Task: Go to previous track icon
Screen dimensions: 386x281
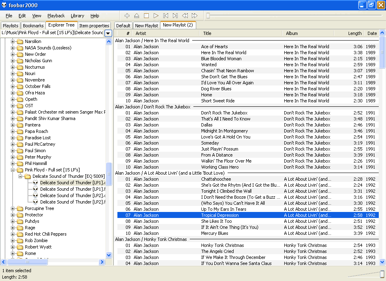Action: click(166, 16)
